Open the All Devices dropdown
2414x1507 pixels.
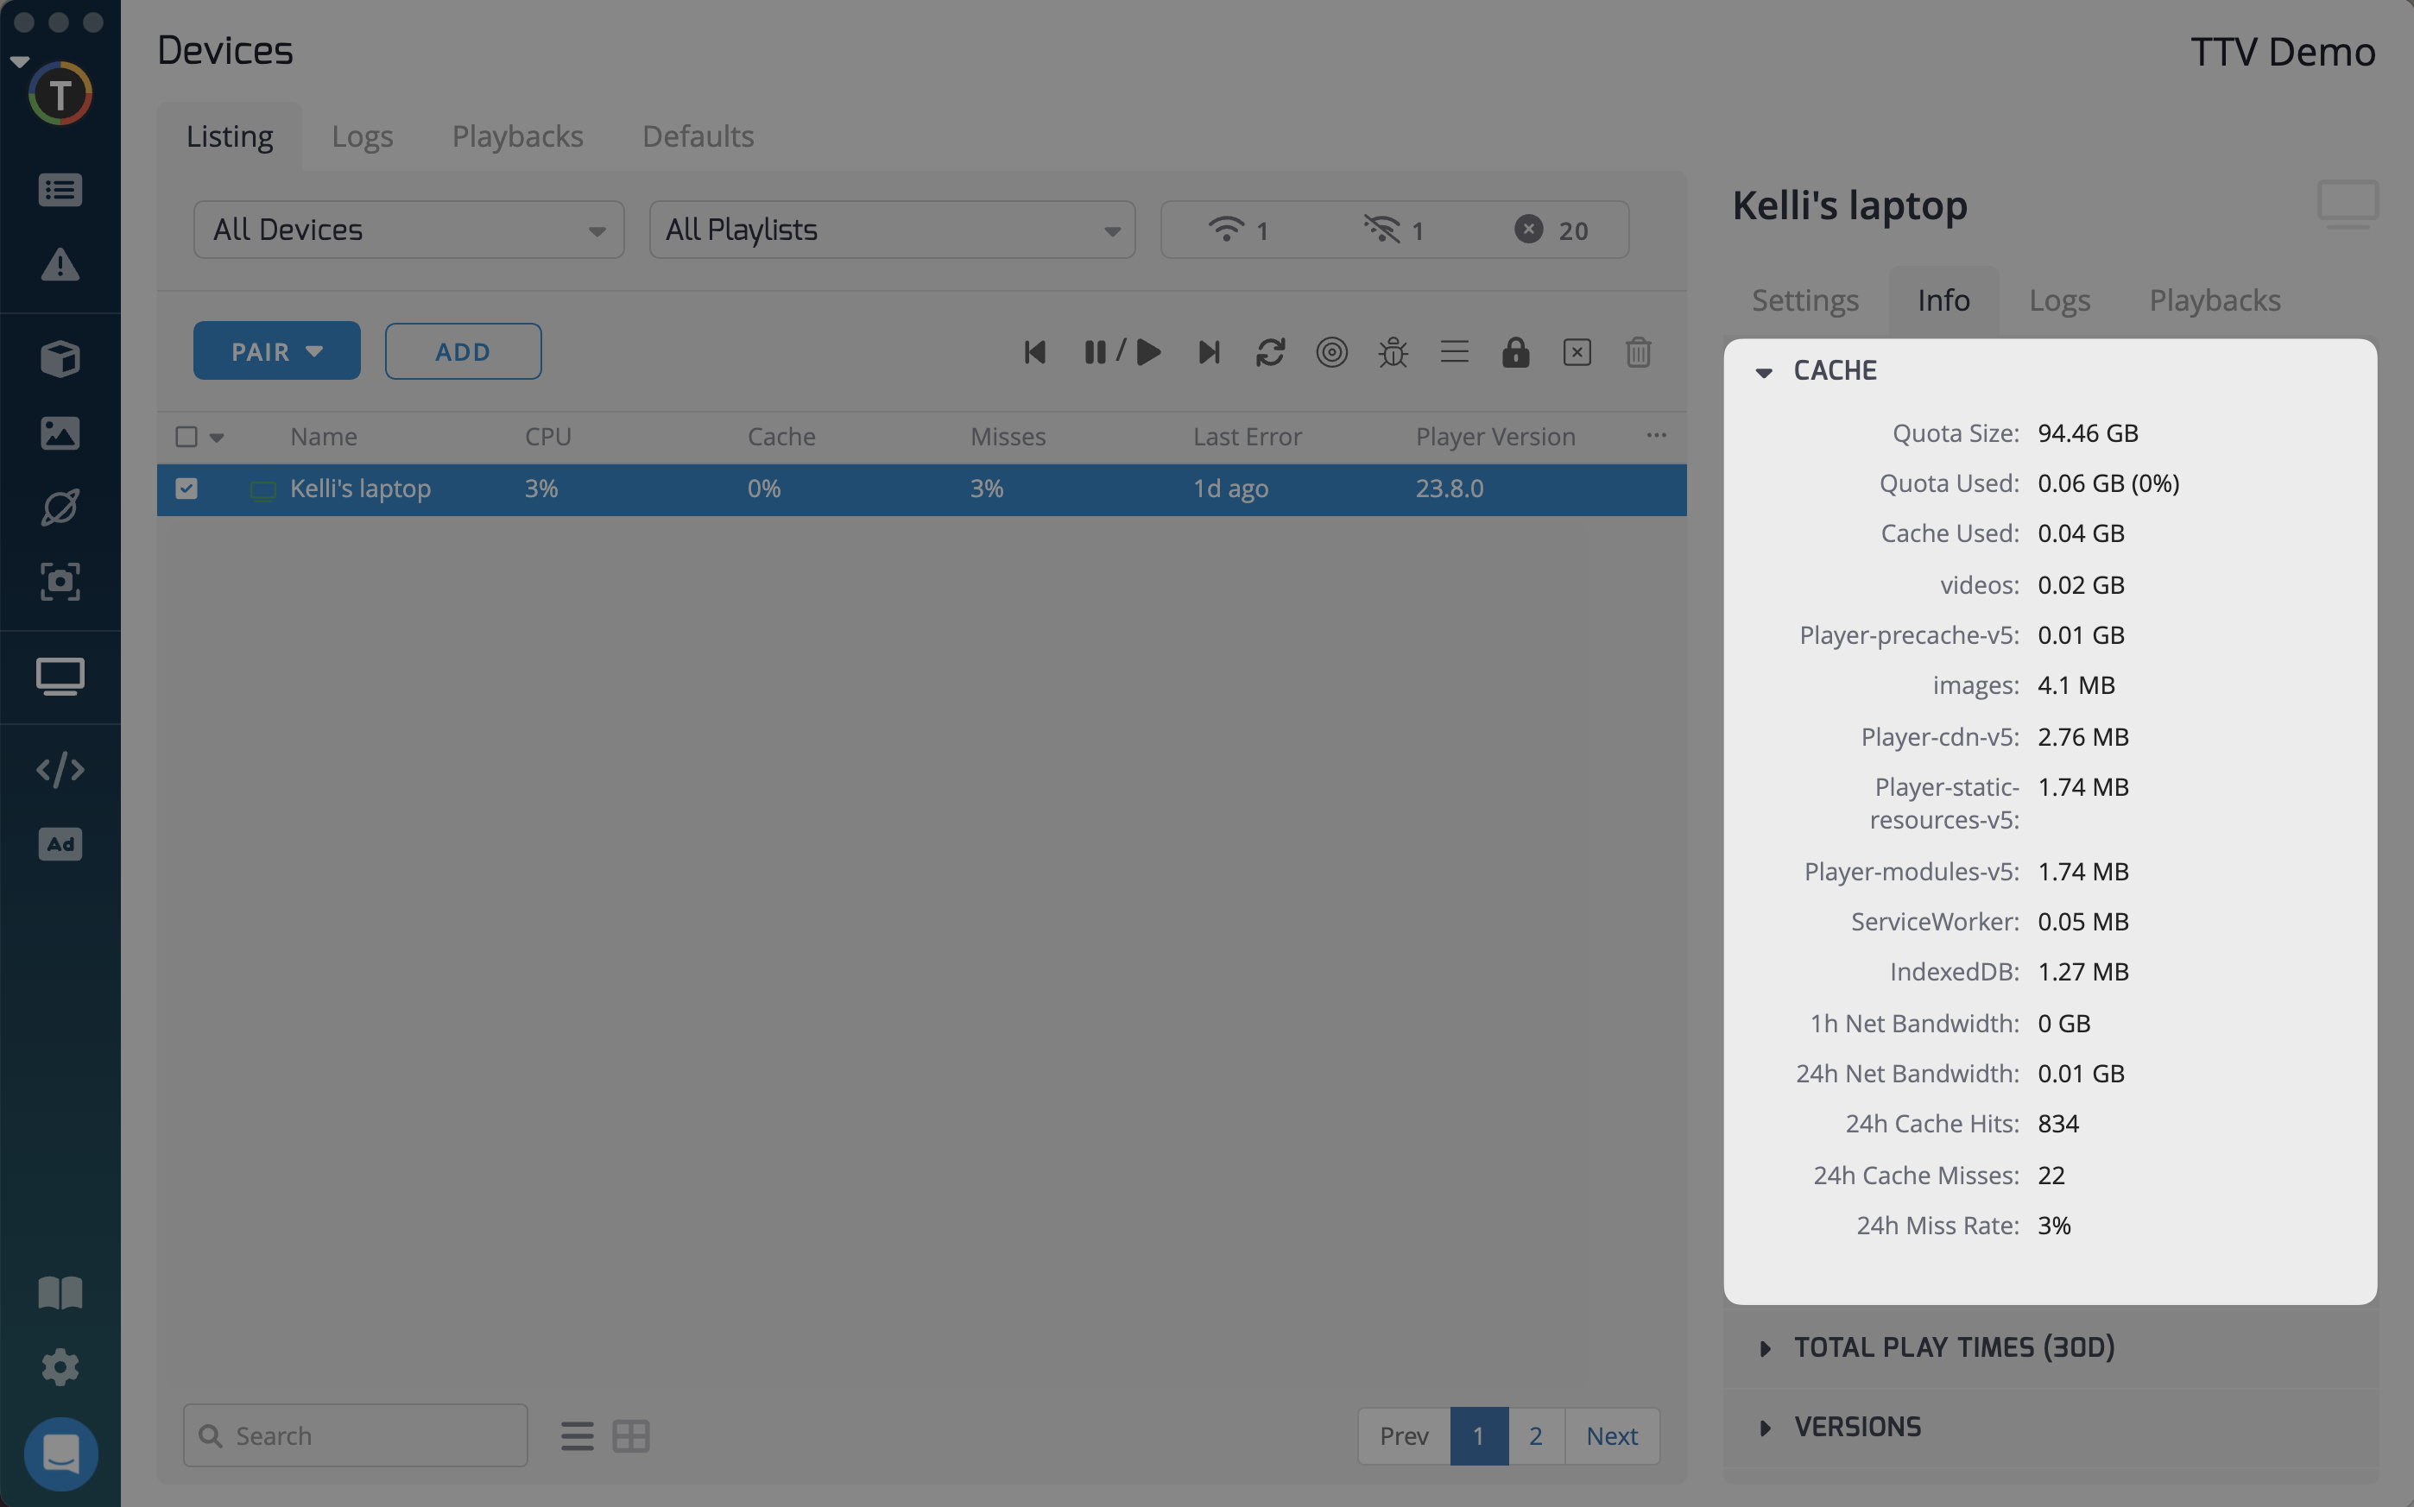point(408,230)
